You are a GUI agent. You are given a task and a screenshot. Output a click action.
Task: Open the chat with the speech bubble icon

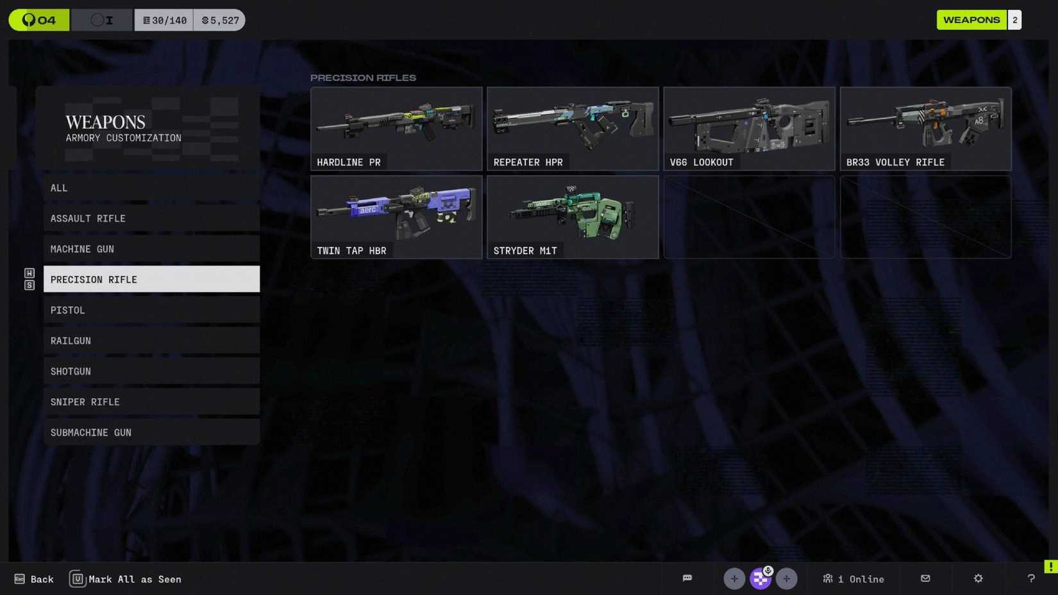688,578
